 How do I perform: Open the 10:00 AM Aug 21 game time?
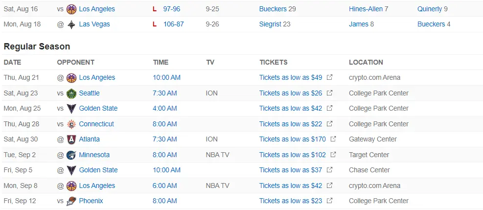click(x=166, y=77)
